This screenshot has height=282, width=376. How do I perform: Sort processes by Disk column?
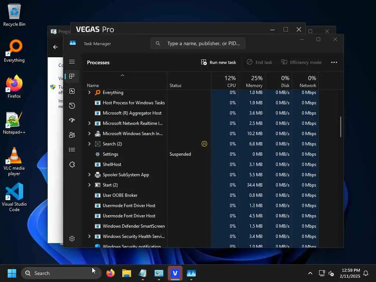coord(279,82)
